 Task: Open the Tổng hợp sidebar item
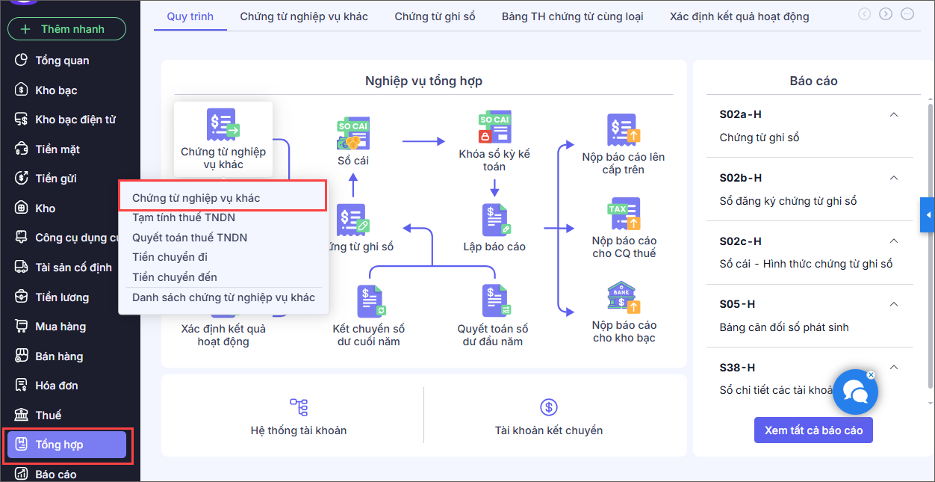(x=66, y=445)
